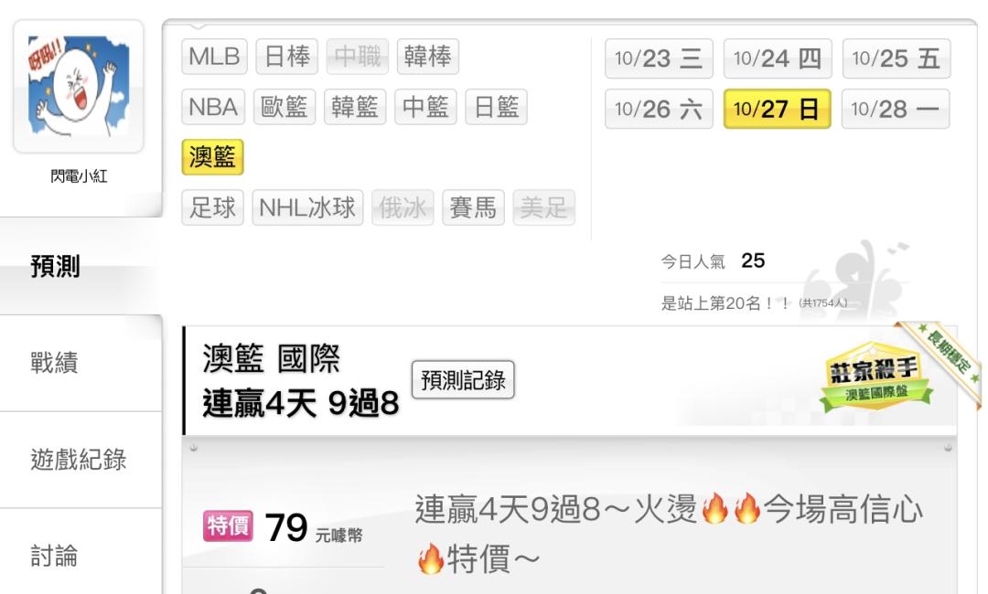Screen dimensions: 988x594
Task: Open the NHL冰球 category
Action: point(307,207)
